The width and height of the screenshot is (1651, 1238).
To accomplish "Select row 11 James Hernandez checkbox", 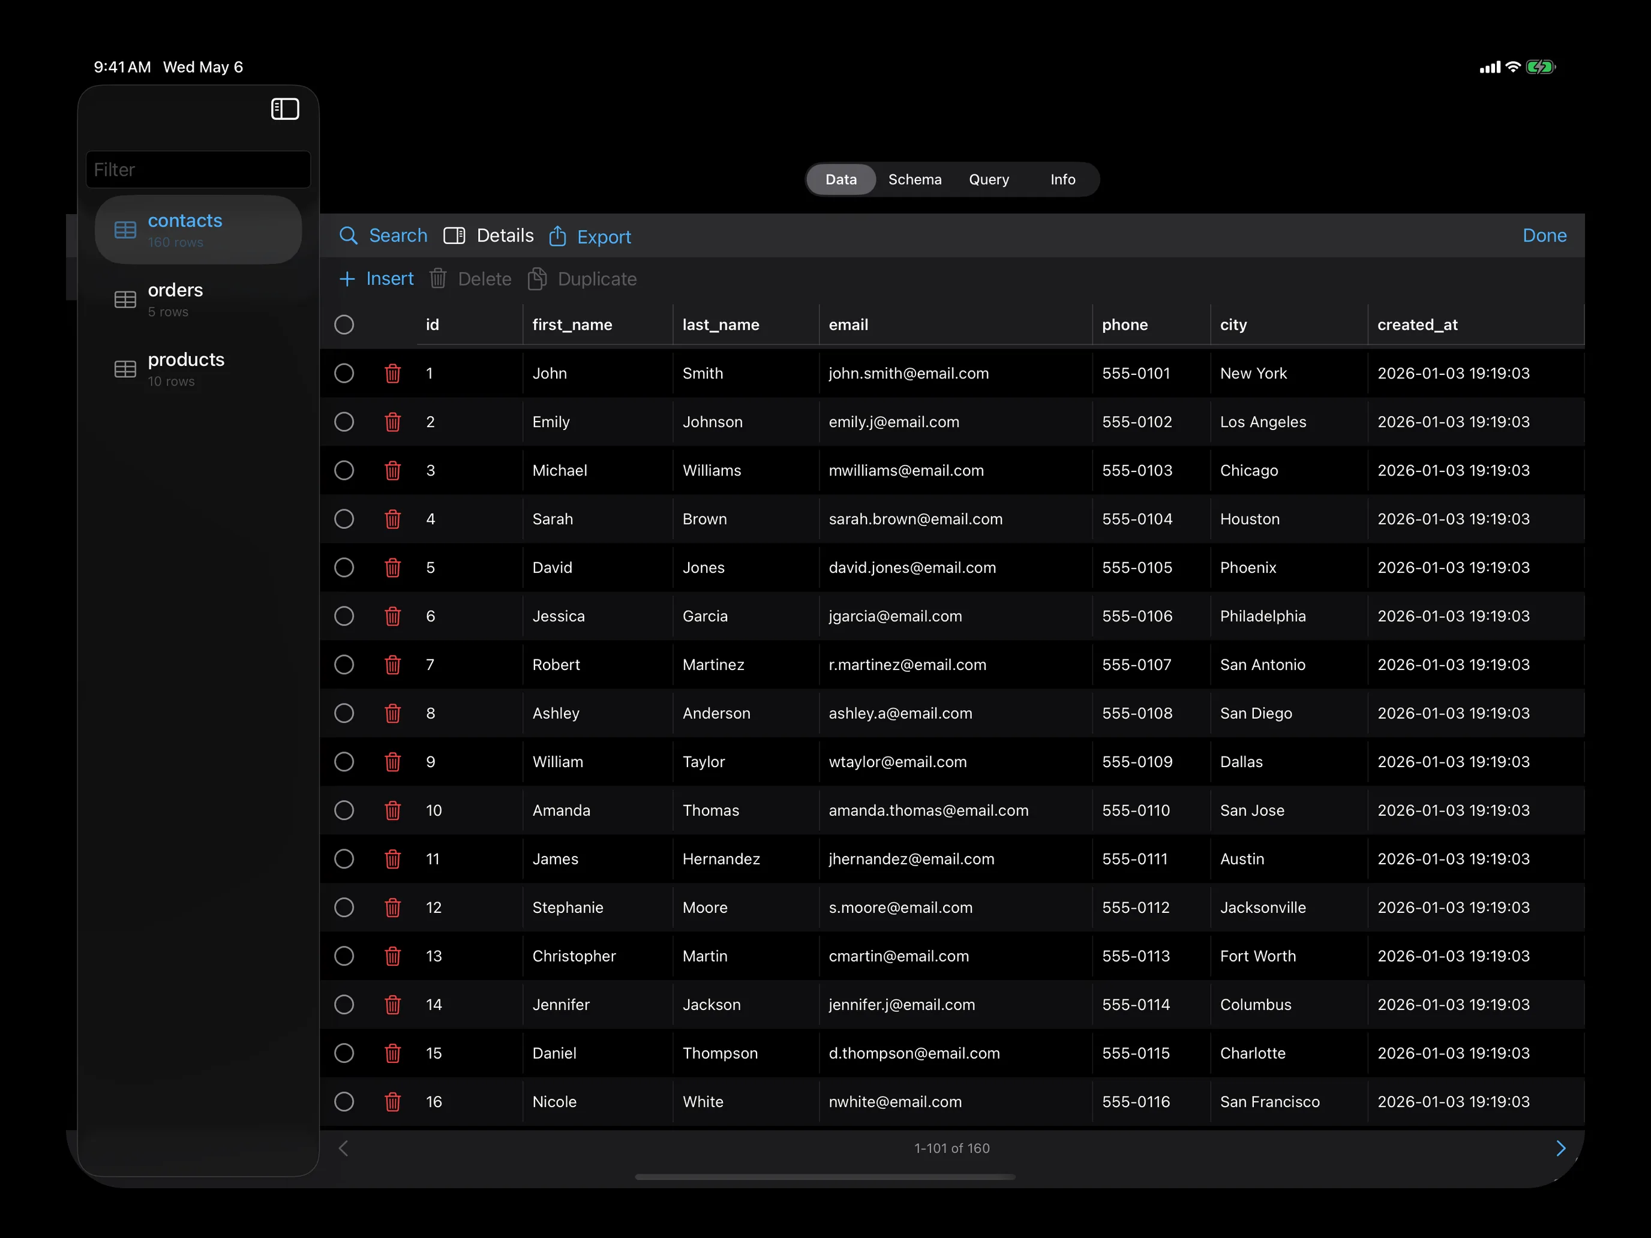I will [344, 858].
